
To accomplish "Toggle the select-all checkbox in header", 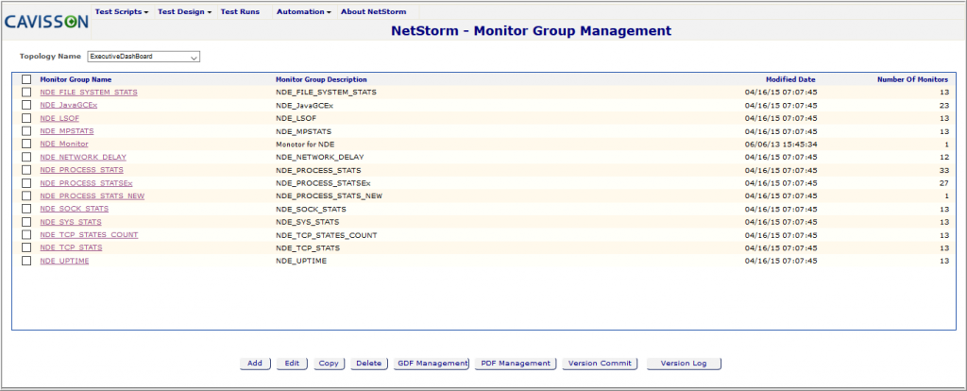I will point(26,79).
